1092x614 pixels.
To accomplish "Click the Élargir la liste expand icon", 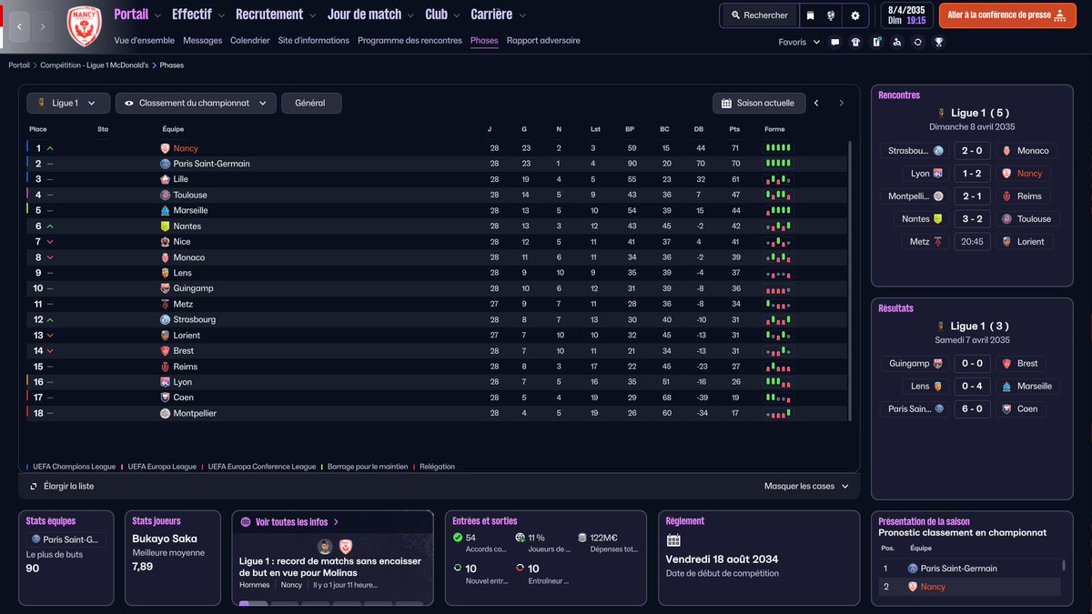I will pyautogui.click(x=34, y=486).
